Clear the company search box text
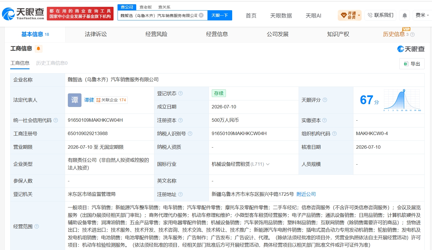The height and width of the screenshot is (250, 432). point(201,15)
